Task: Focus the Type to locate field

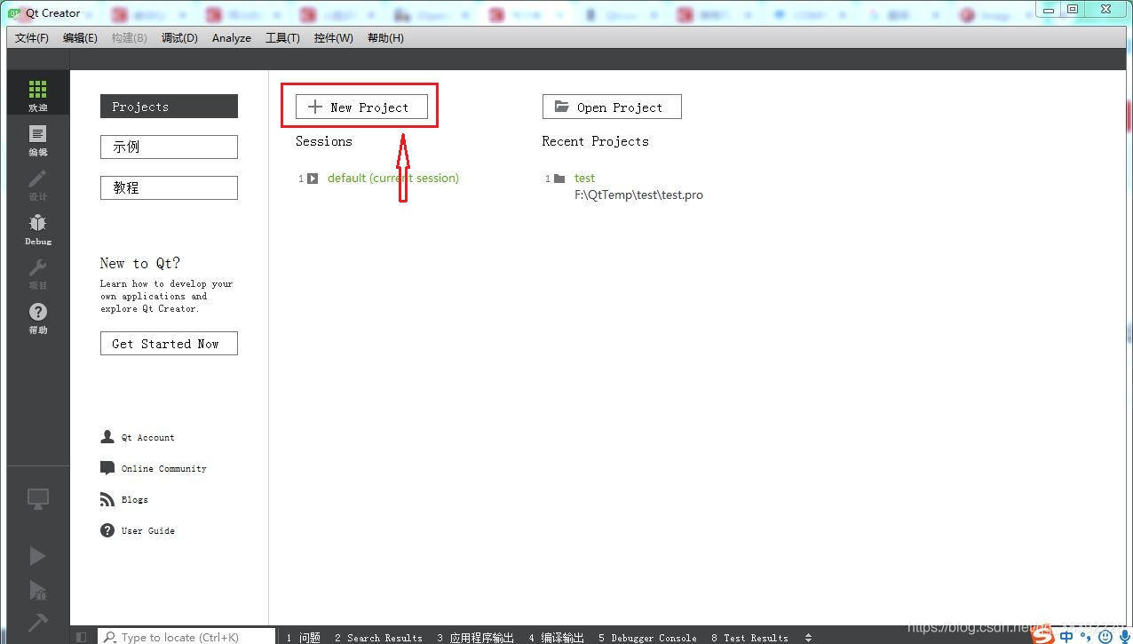Action: click(186, 637)
